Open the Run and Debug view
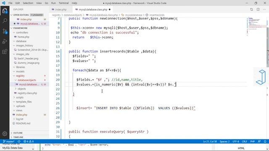This screenshot has height=151, width=269. point(5,41)
